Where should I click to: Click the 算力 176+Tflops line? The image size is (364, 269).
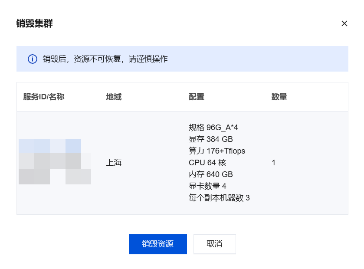click(217, 151)
